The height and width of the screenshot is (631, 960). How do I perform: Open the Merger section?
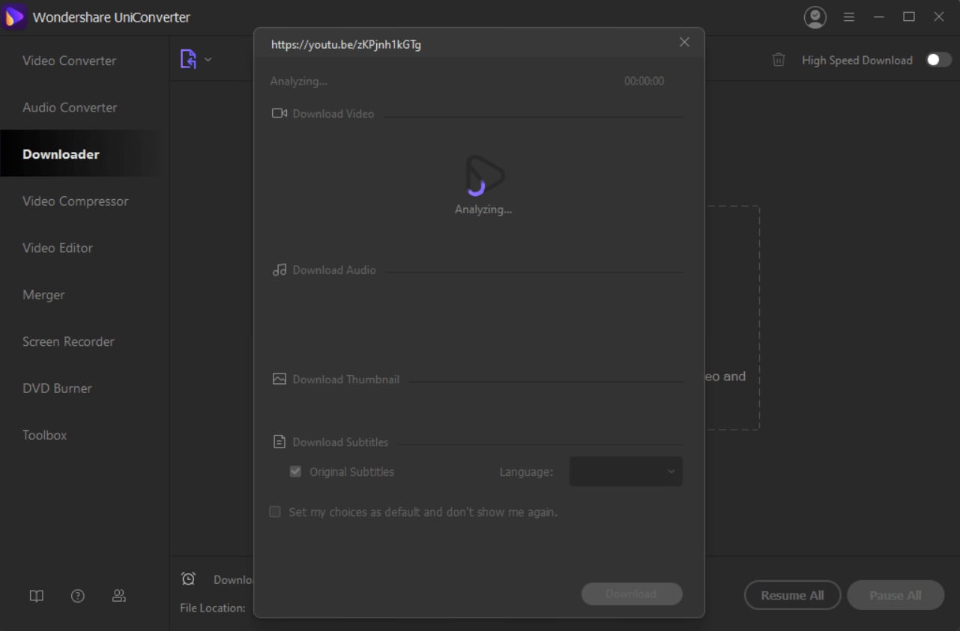coord(43,295)
